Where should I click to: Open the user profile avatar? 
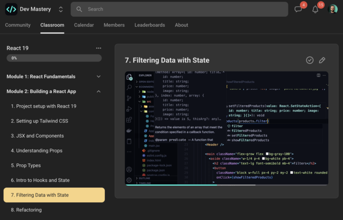(x=333, y=9)
